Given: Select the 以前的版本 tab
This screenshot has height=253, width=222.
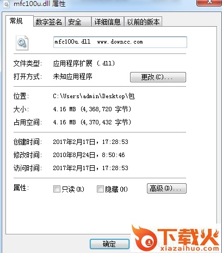Looking at the screenshot, I should pyautogui.click(x=143, y=22).
